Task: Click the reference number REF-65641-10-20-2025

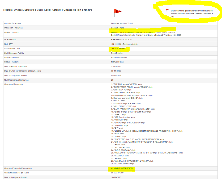Action: click(x=121, y=39)
